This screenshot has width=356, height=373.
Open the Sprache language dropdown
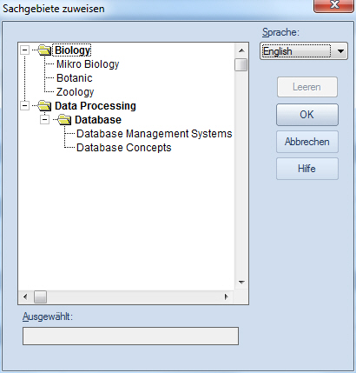(304, 51)
